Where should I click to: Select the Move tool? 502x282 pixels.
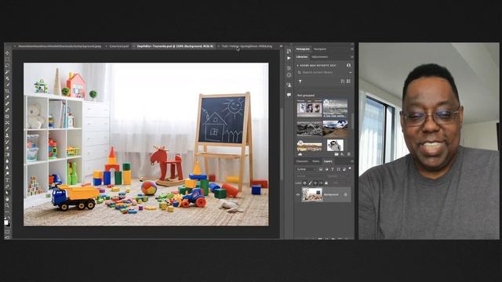pos(7,52)
